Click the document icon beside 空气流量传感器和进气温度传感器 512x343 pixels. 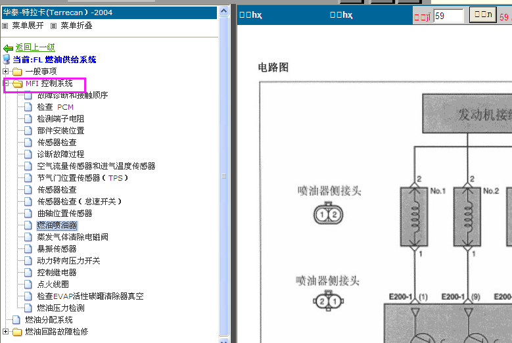[28, 166]
